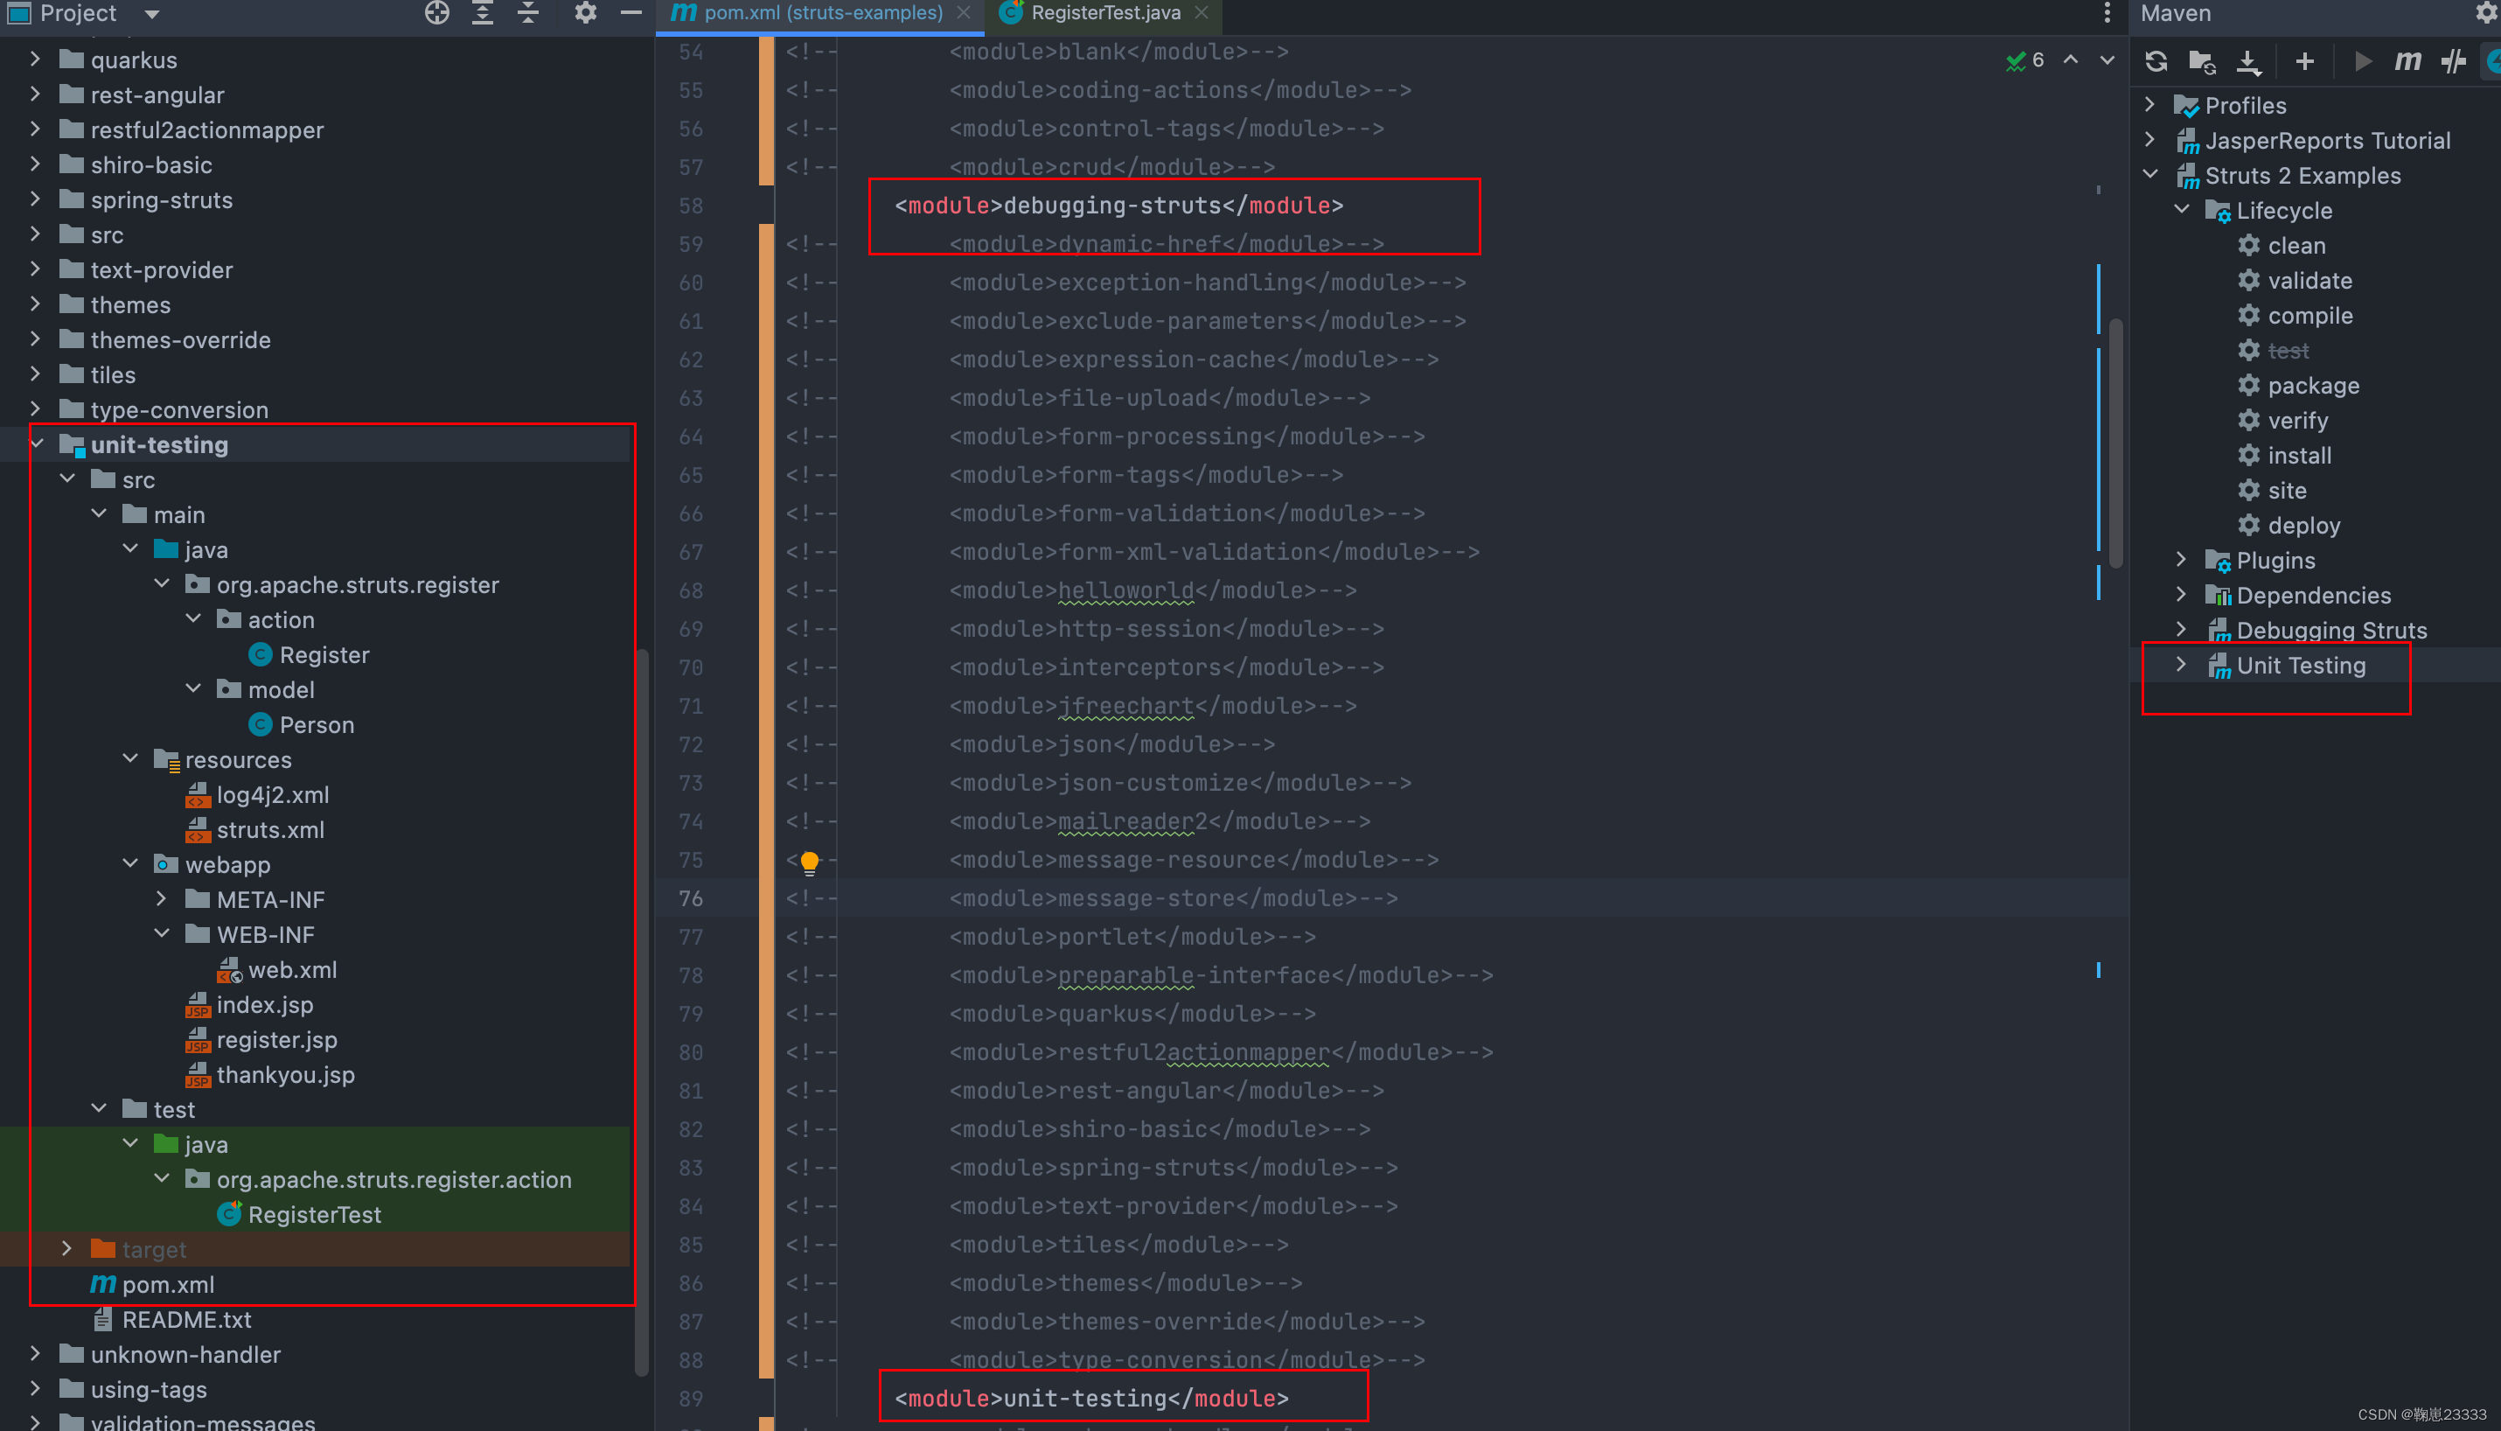Go to next highlighted problem arrow
This screenshot has width=2501, height=1431.
pyautogui.click(x=2107, y=60)
